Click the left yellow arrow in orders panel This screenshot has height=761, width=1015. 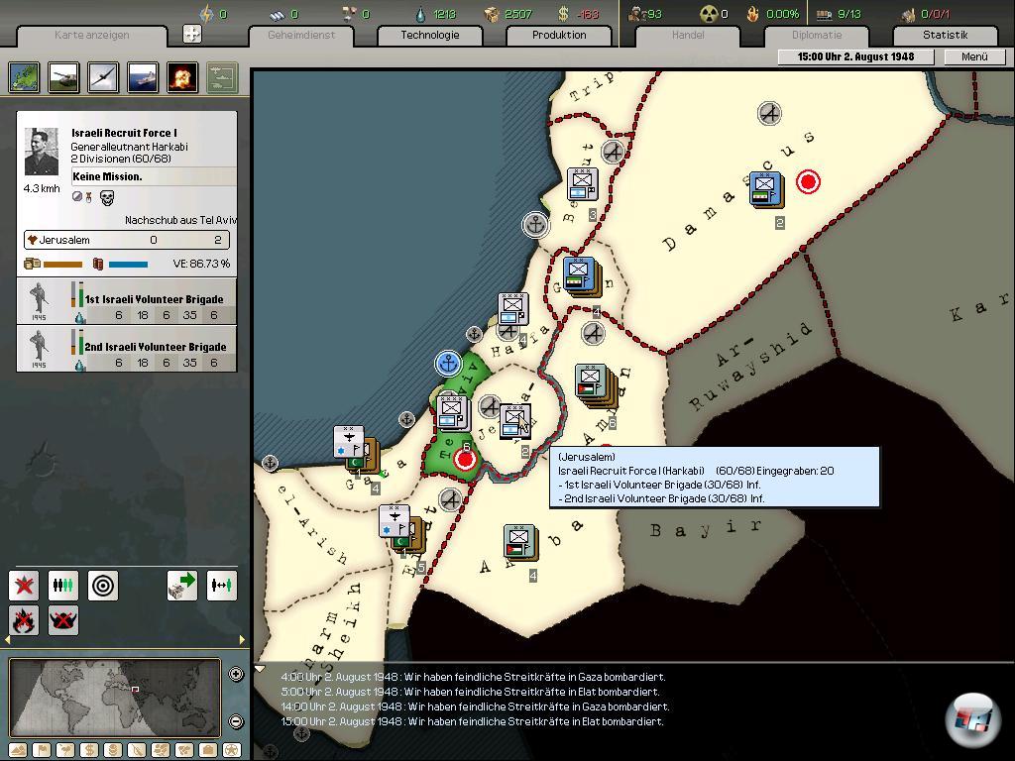[x=12, y=640]
